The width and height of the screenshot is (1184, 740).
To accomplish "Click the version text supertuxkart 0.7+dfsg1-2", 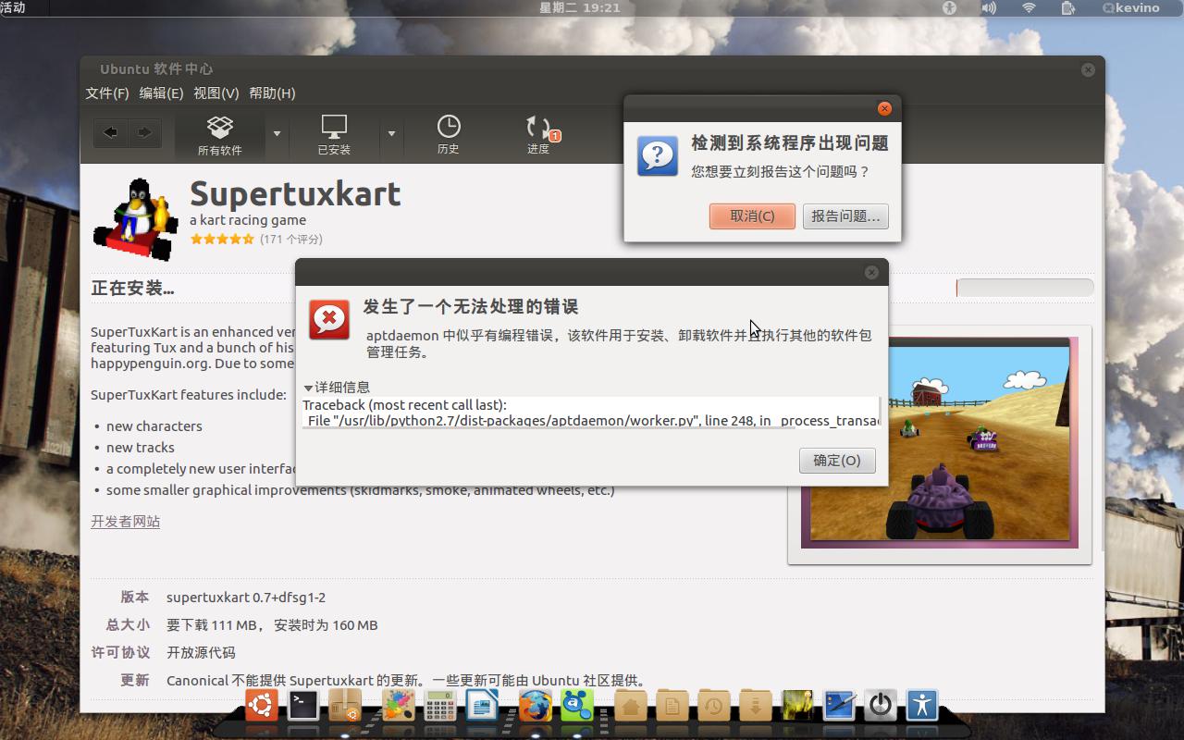I will (x=246, y=598).
